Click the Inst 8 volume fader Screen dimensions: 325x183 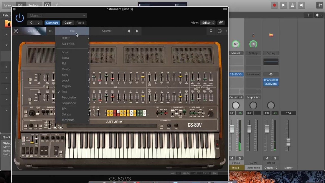point(232,129)
